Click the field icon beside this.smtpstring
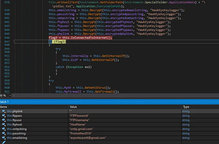Screen dimensions: 219x144 (4, 129)
